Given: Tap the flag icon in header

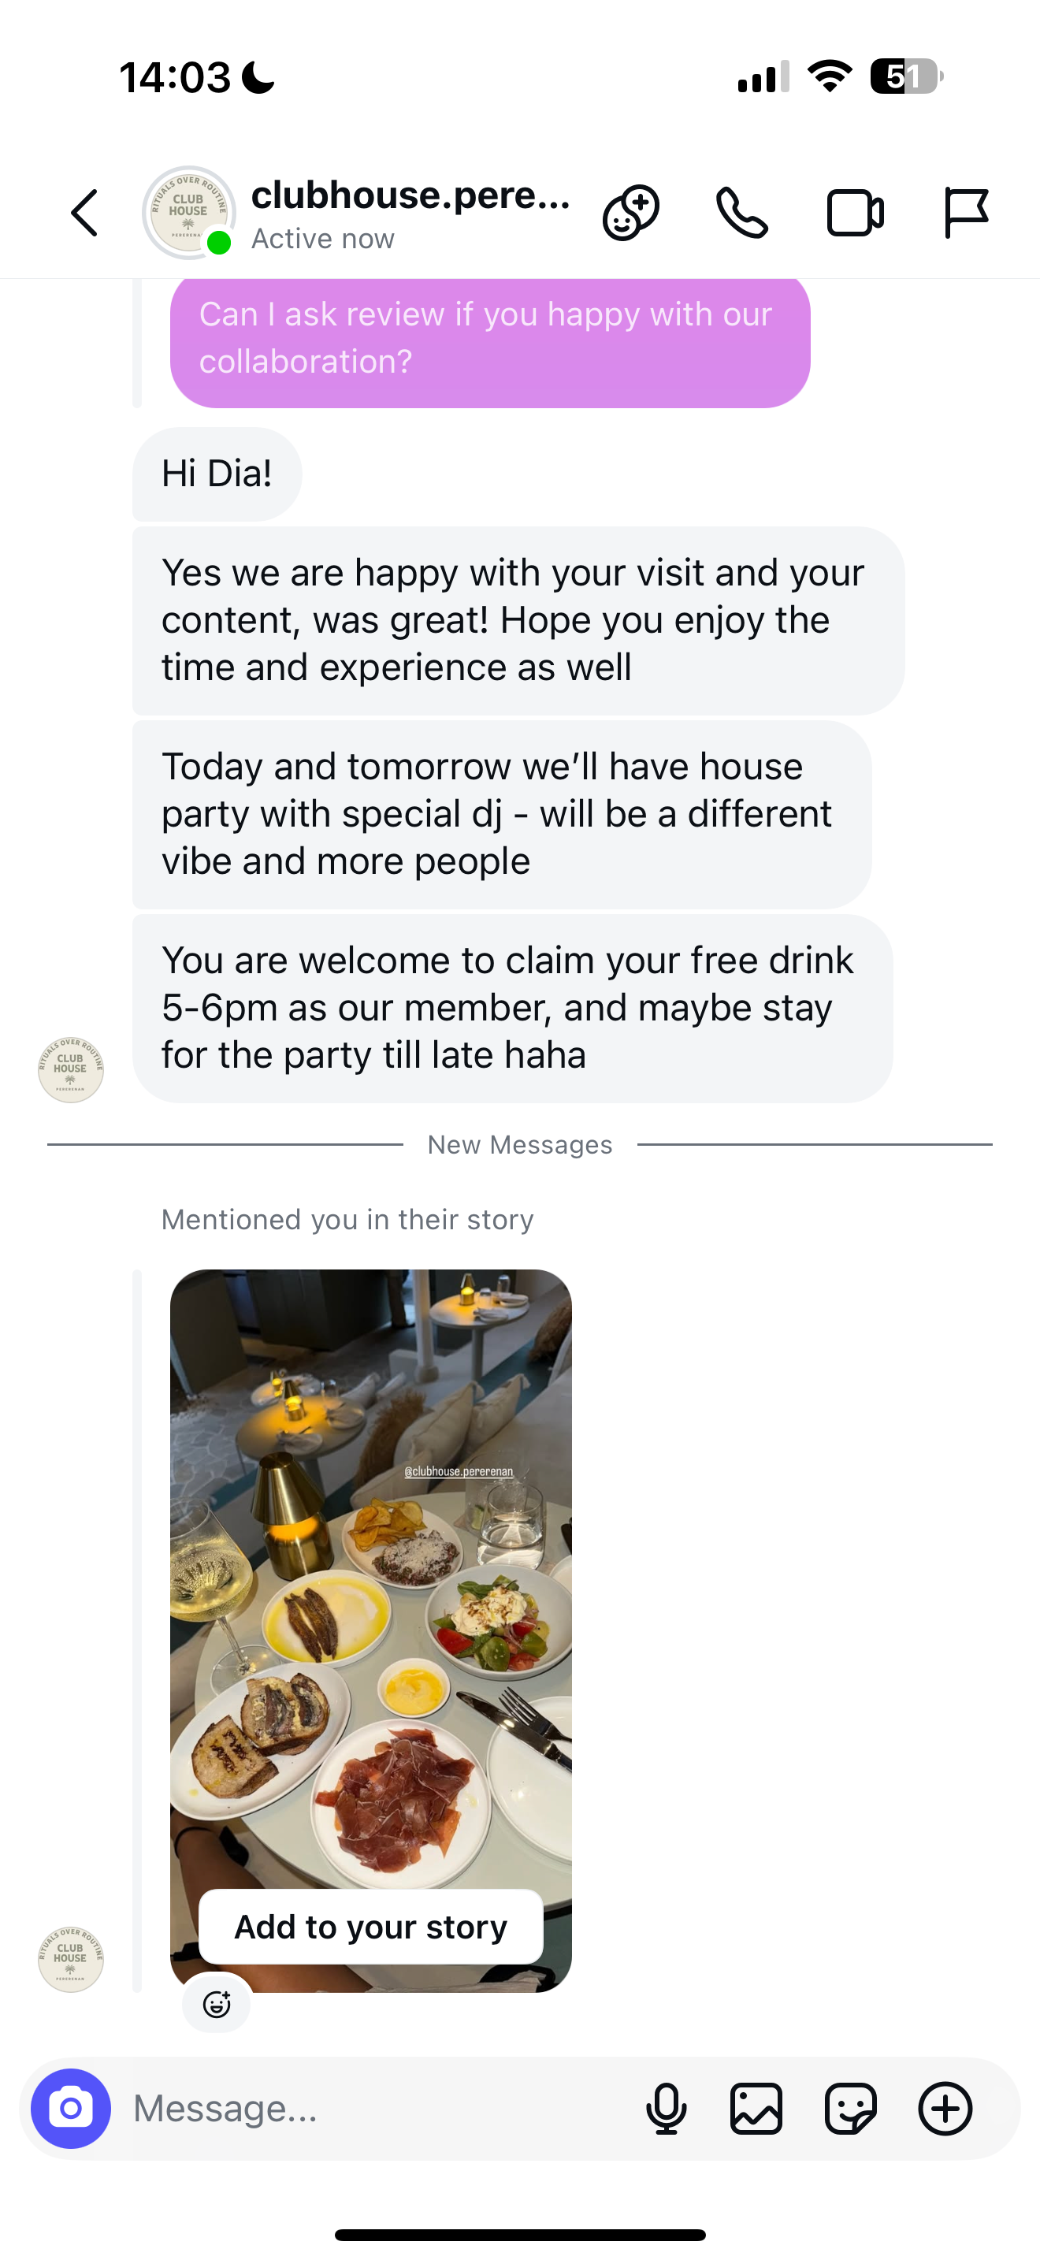Looking at the screenshot, I should point(967,214).
